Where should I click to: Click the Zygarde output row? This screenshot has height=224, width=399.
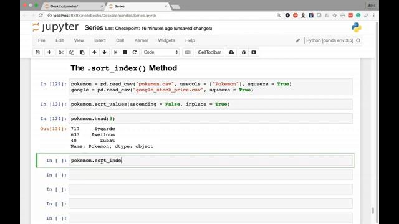point(93,129)
